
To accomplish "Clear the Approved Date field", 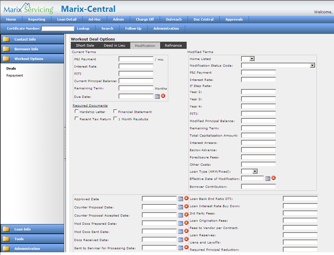I will pos(186,198).
